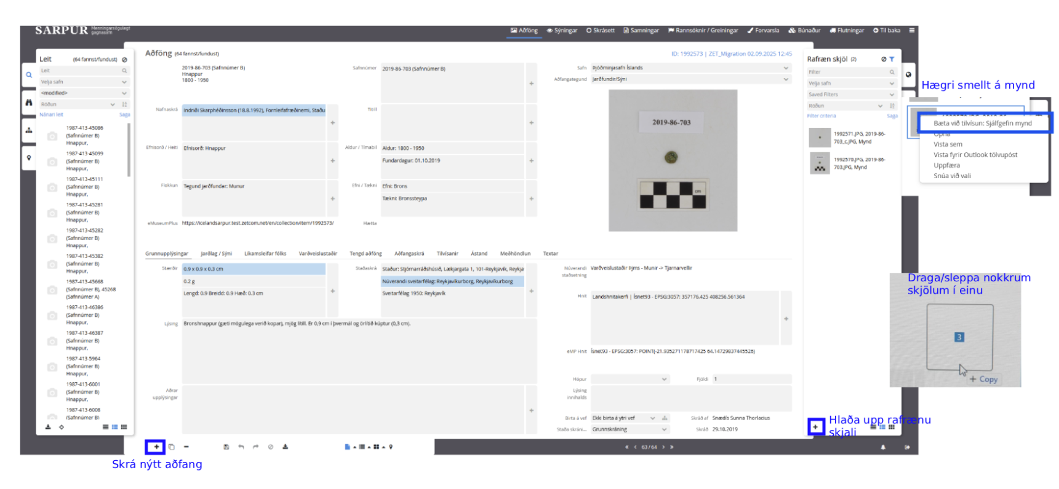Click the download icon below the Leit results
Viewport: 1059px width, 489px height.
click(48, 427)
